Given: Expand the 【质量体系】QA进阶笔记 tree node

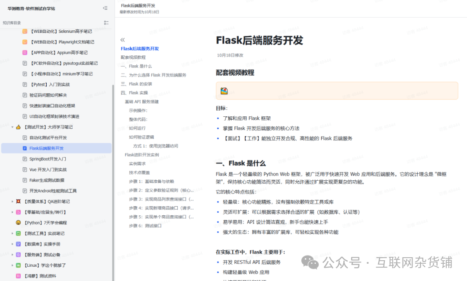Looking at the screenshot, I should tap(12, 201).
